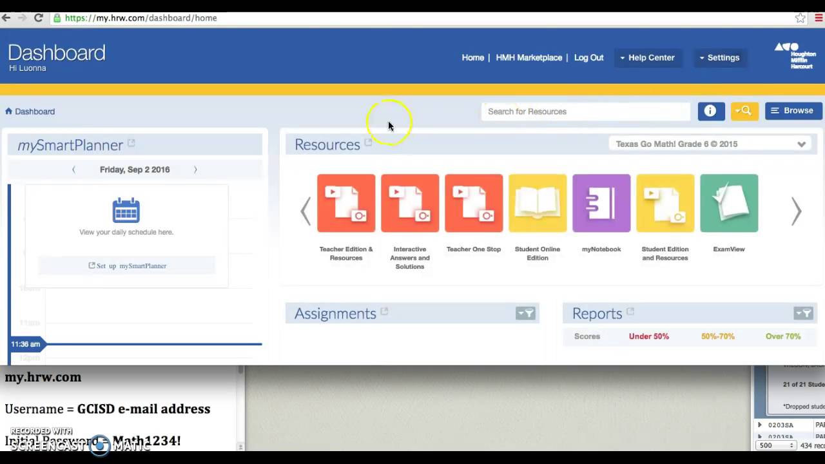The image size is (825, 464).
Task: Show previous resources with left arrow
Action: (x=306, y=211)
